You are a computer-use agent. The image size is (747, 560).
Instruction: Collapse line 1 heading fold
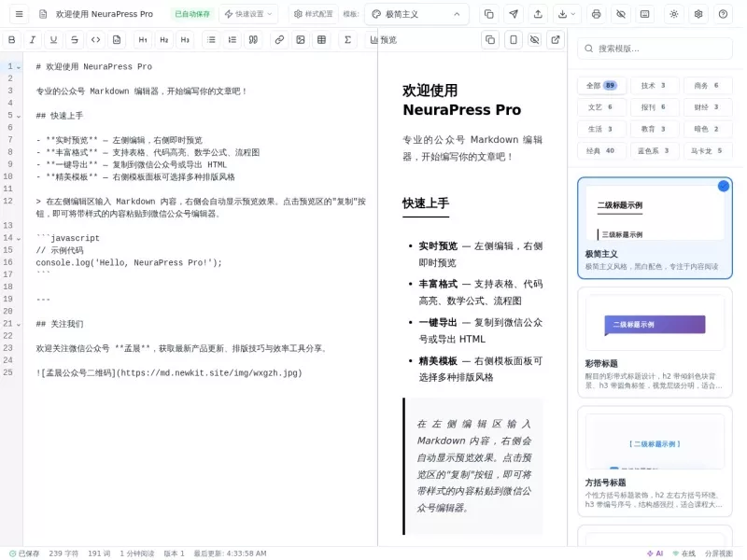click(x=19, y=67)
